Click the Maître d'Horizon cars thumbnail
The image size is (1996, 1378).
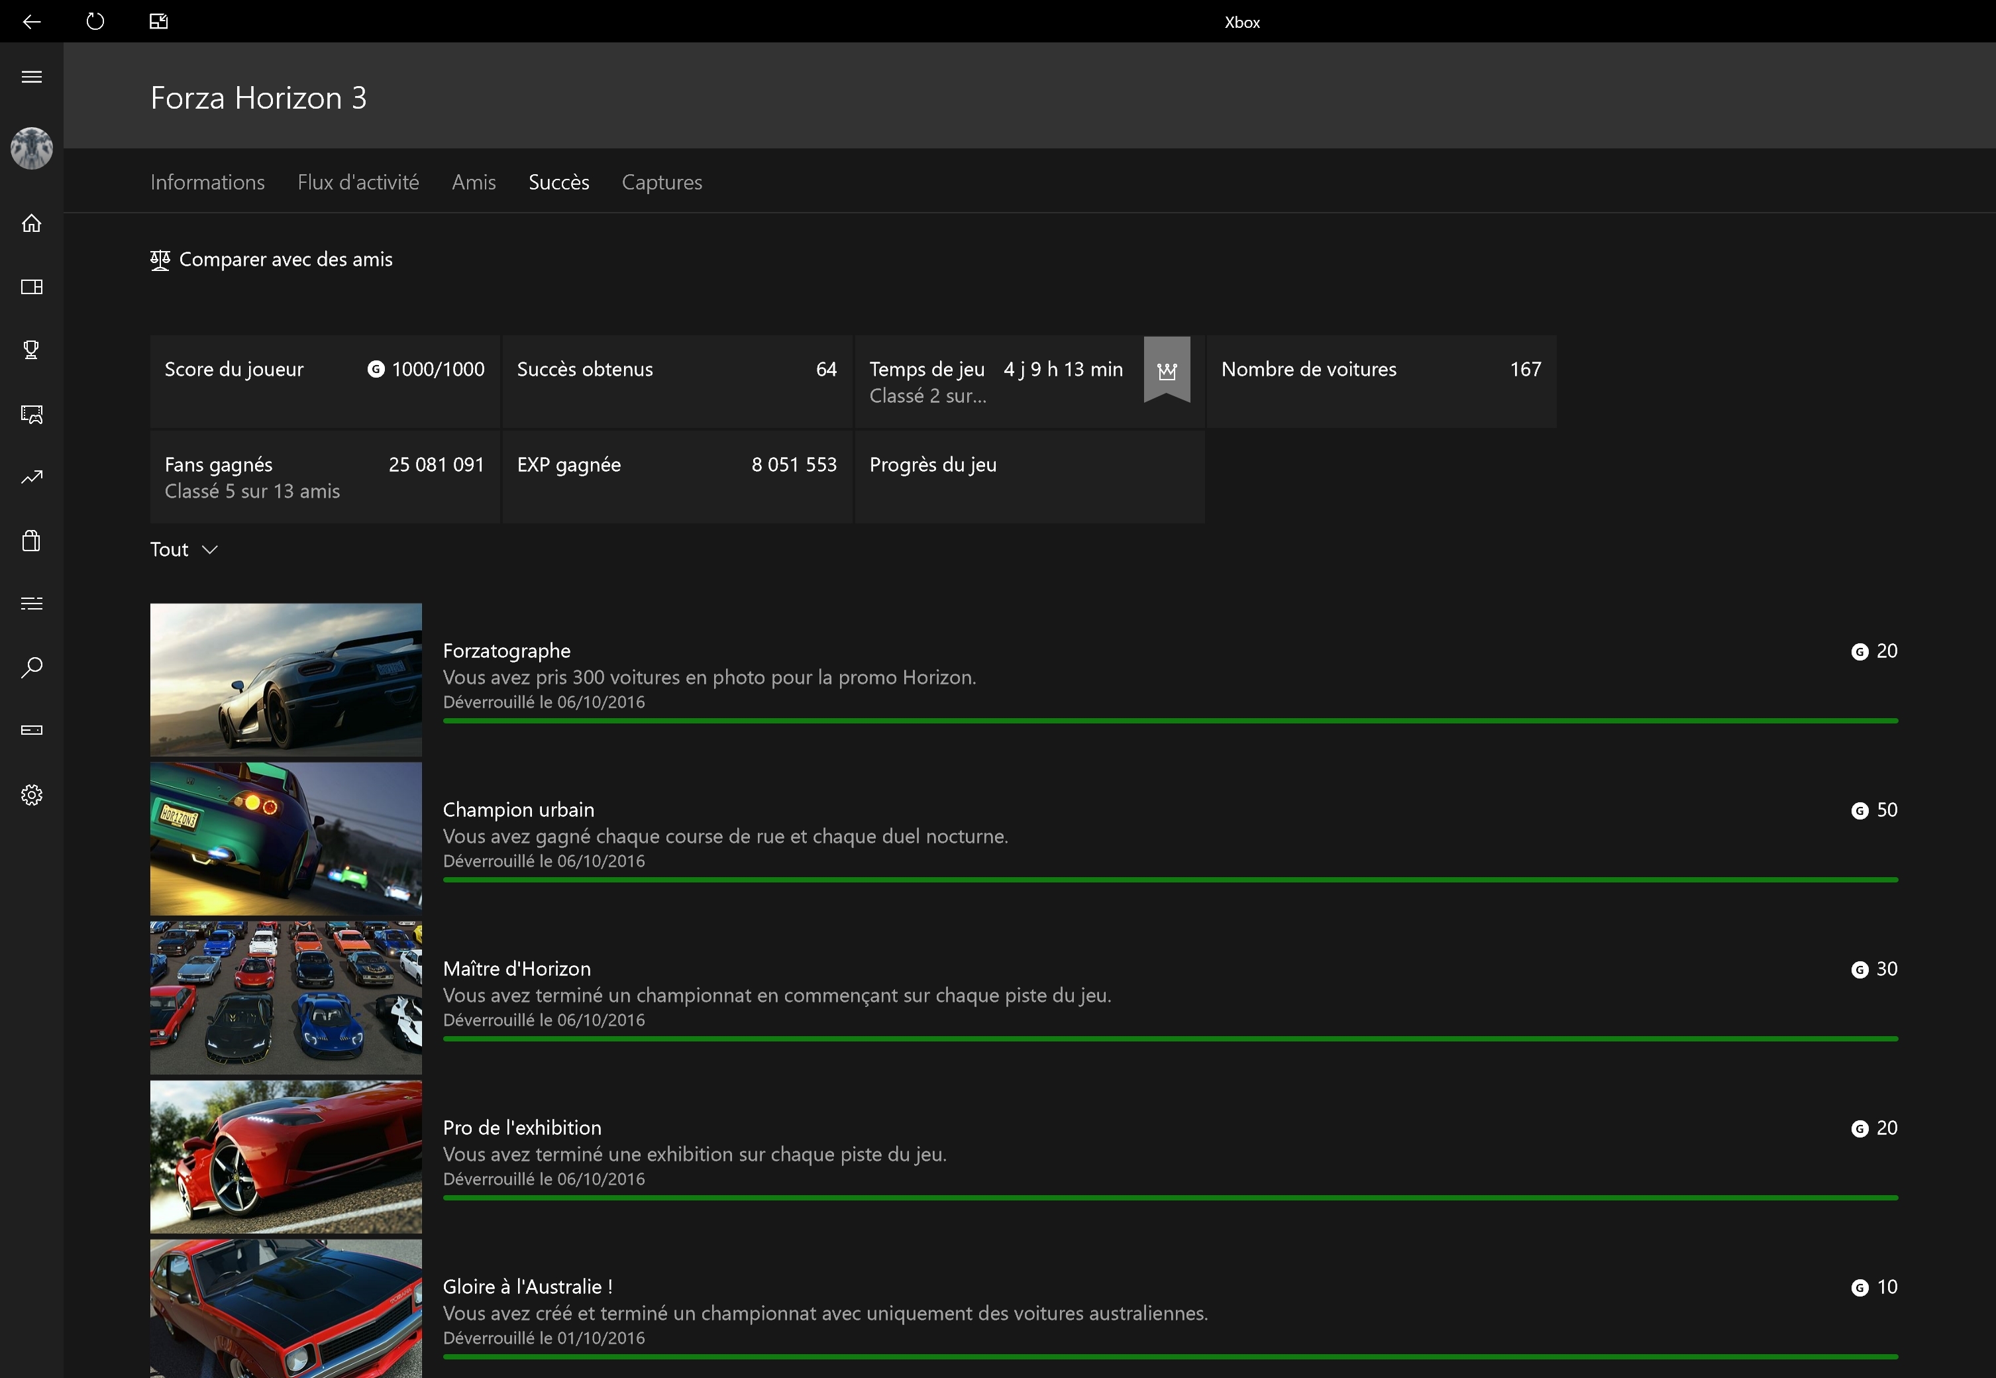click(x=286, y=997)
